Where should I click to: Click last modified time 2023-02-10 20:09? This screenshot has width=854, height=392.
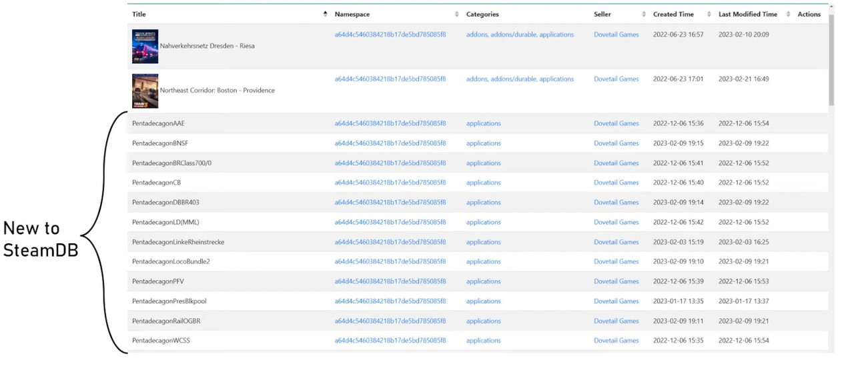pyautogui.click(x=743, y=35)
